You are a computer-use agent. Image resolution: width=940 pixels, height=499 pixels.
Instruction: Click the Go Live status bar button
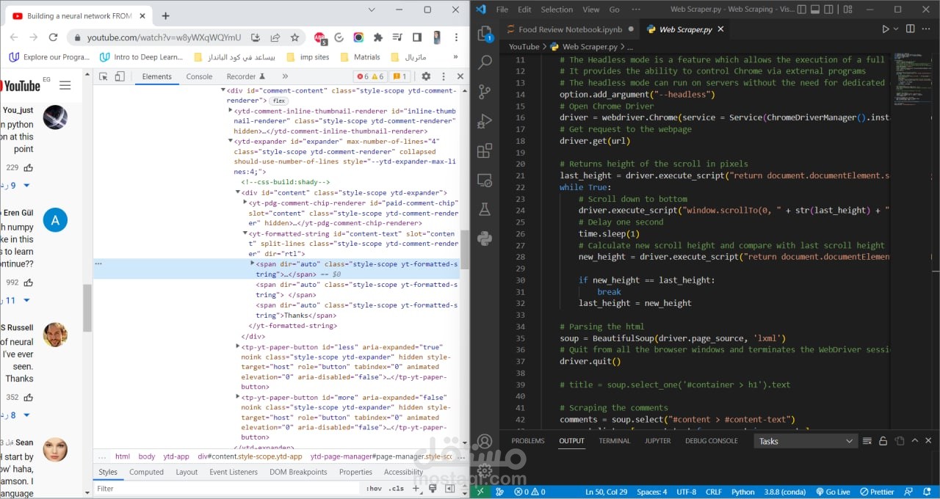point(833,492)
